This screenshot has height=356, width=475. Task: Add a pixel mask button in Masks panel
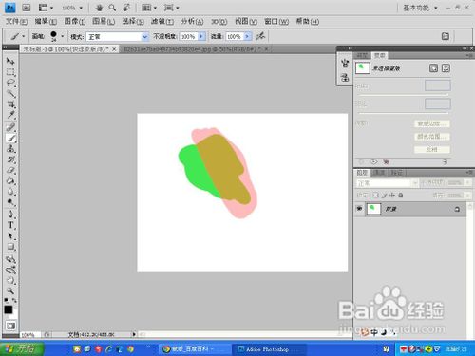(x=433, y=68)
